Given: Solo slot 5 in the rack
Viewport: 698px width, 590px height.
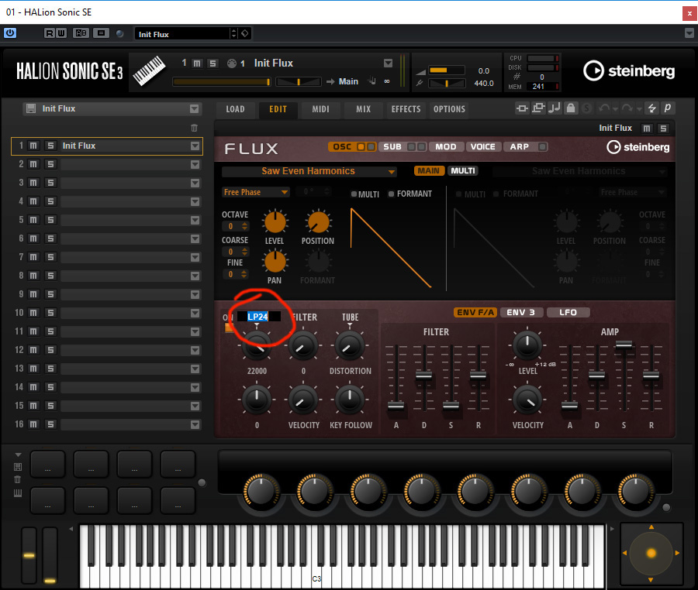Looking at the screenshot, I should pyautogui.click(x=50, y=220).
